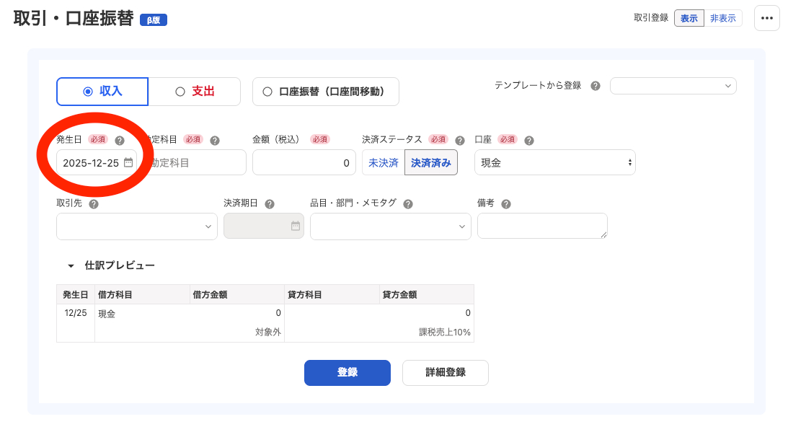Viewport: 788px width, 427px height.
Task: Click the help icon beside 口座
Action: pos(531,139)
